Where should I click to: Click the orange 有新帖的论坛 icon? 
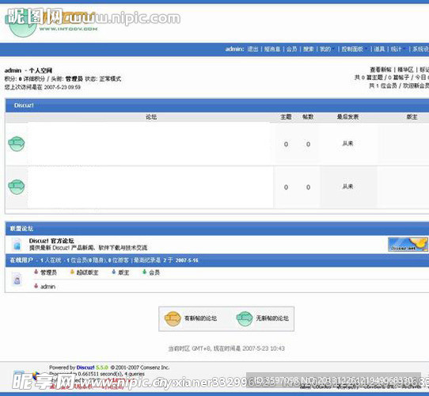(x=173, y=318)
